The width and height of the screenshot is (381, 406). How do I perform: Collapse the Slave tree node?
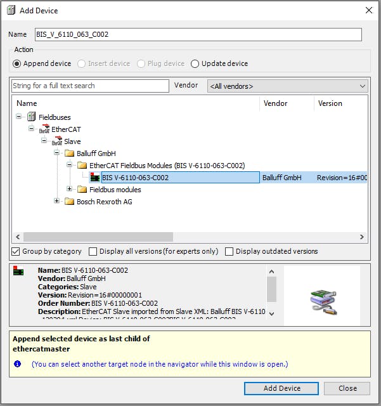(44, 141)
